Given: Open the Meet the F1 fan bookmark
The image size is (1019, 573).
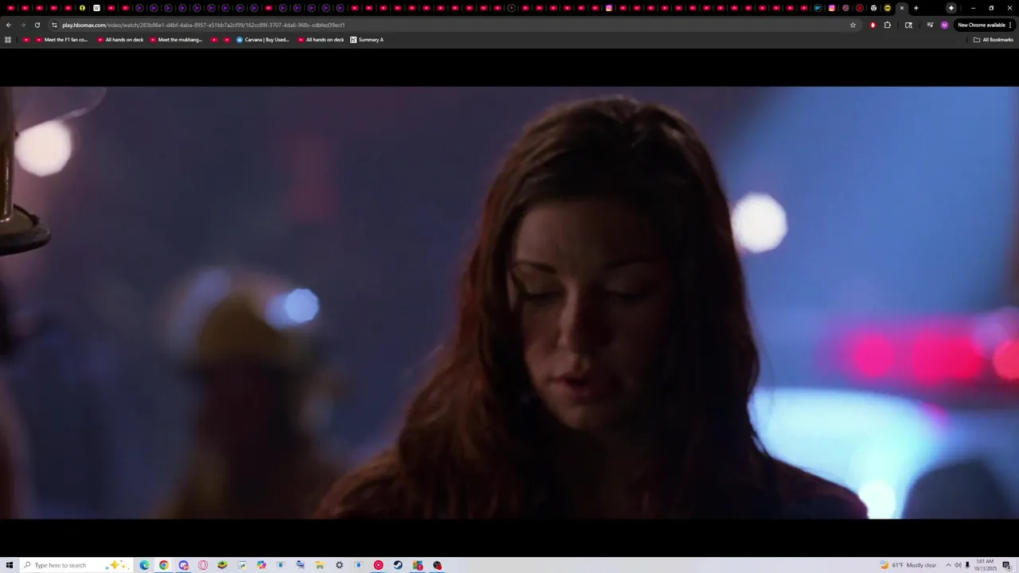Looking at the screenshot, I should 62,40.
